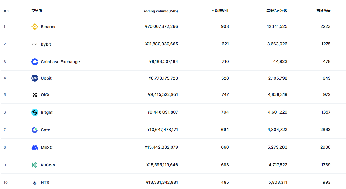Sort by 每周访问次数 column header
This screenshot has height=189, width=346.
(x=277, y=11)
